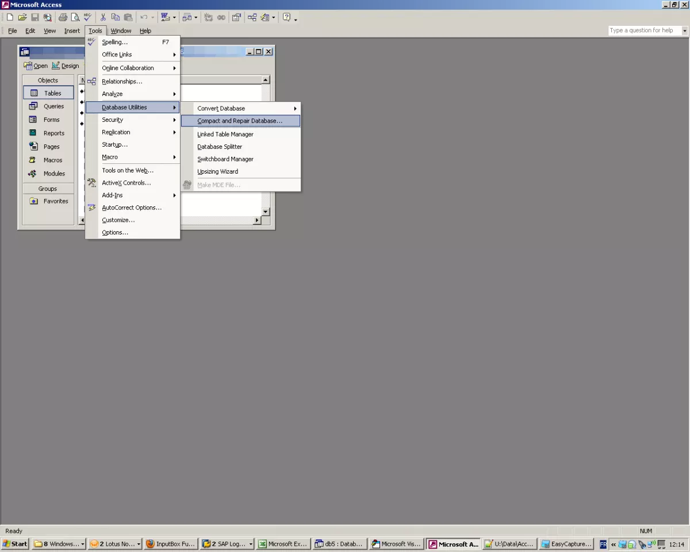Choose Customize in Tools menu
Viewport: 690px width, 552px height.
point(133,220)
